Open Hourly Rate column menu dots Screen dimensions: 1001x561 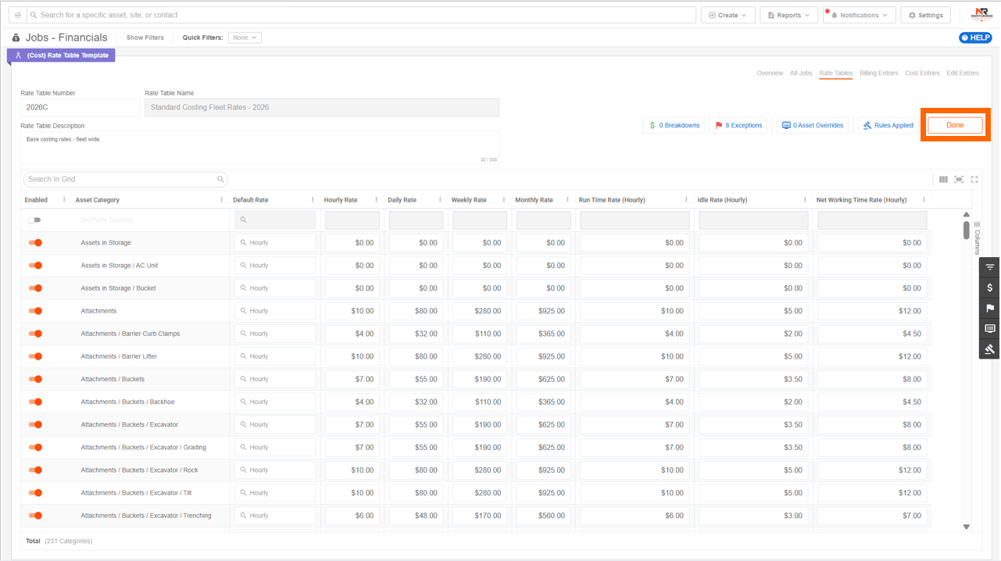pos(377,200)
